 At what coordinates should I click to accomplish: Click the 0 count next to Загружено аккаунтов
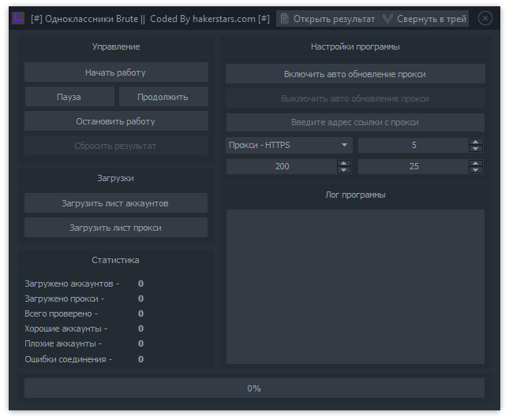(141, 284)
